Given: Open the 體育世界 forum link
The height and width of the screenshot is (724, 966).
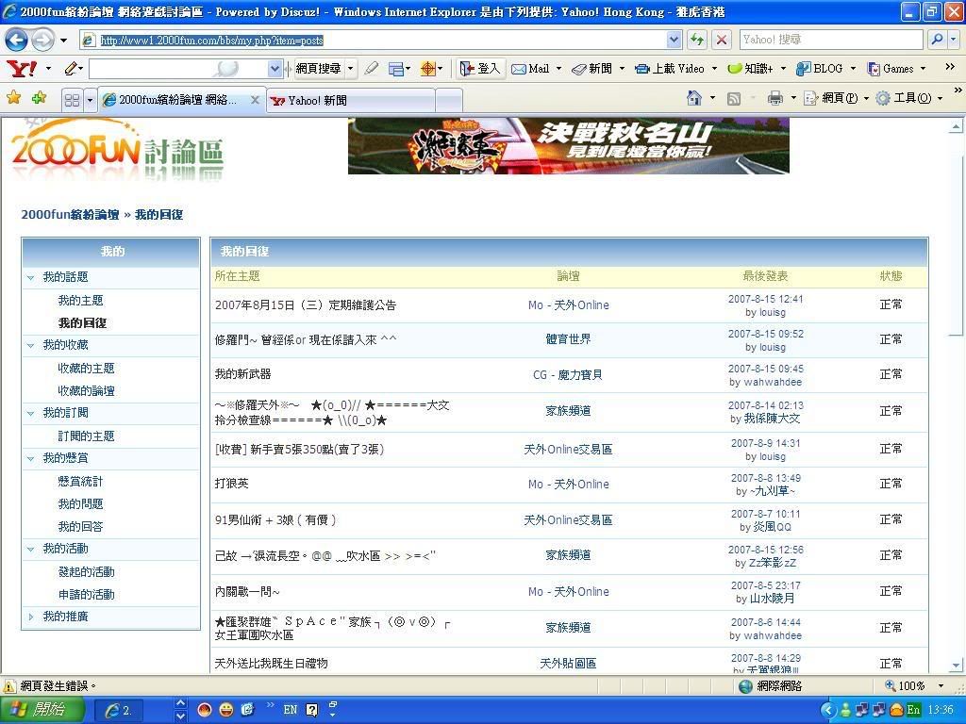Looking at the screenshot, I should point(568,339).
